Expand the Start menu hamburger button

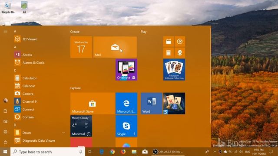click(x=6, y=32)
